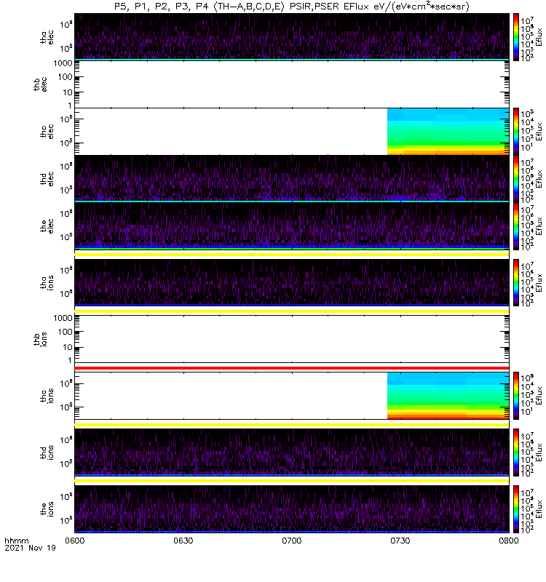The height and width of the screenshot is (582, 546).
Task: Select the 'thc elec' panel label
Action: [x=47, y=132]
